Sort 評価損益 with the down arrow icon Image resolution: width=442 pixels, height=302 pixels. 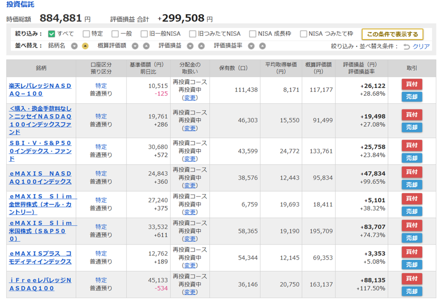(x=190, y=46)
